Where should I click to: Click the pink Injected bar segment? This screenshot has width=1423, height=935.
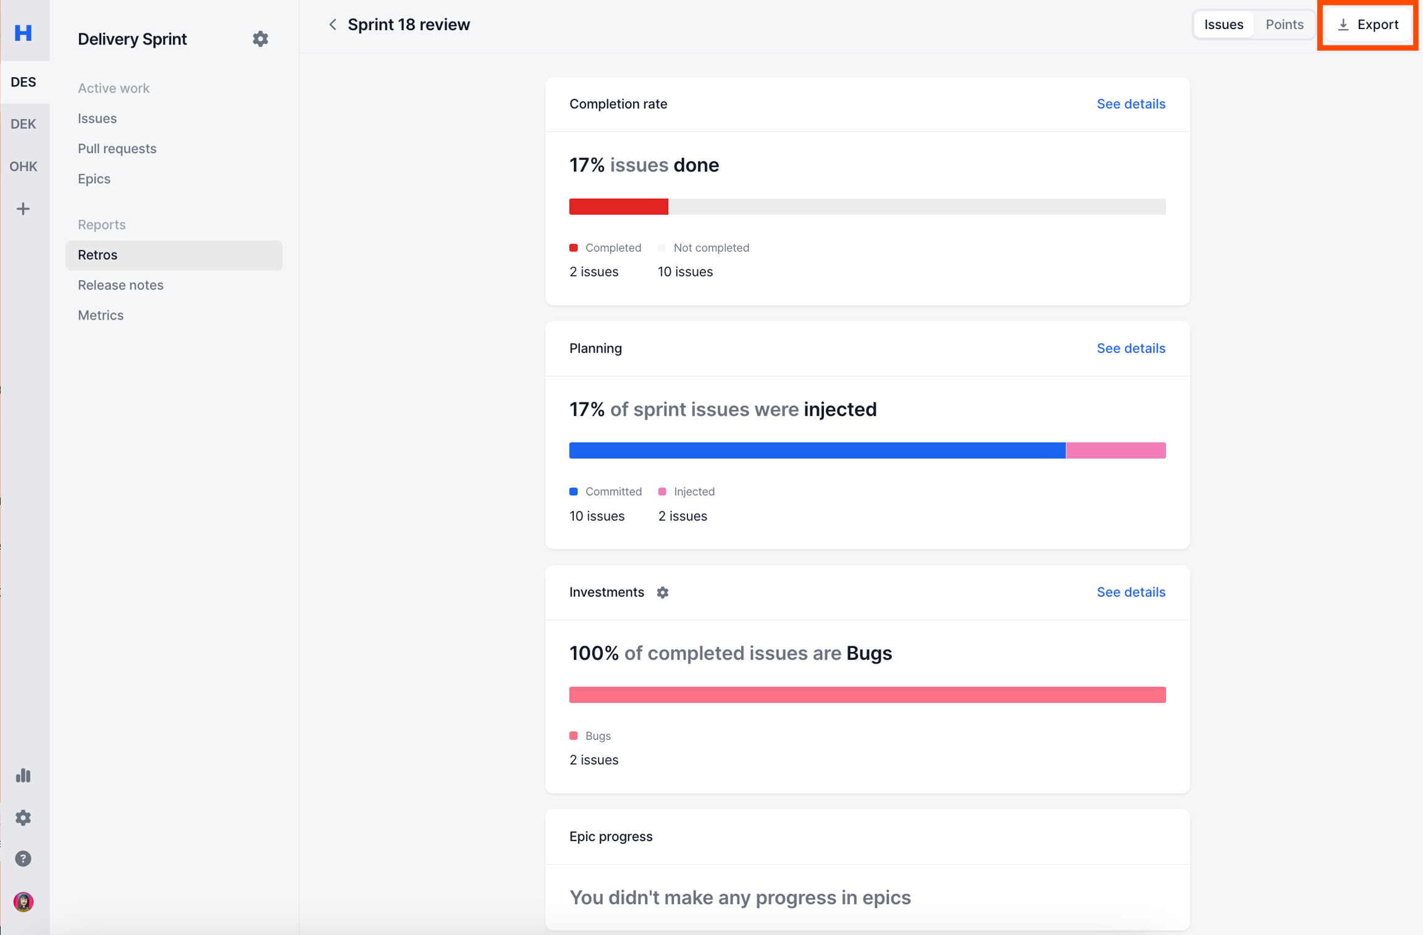[x=1115, y=451]
